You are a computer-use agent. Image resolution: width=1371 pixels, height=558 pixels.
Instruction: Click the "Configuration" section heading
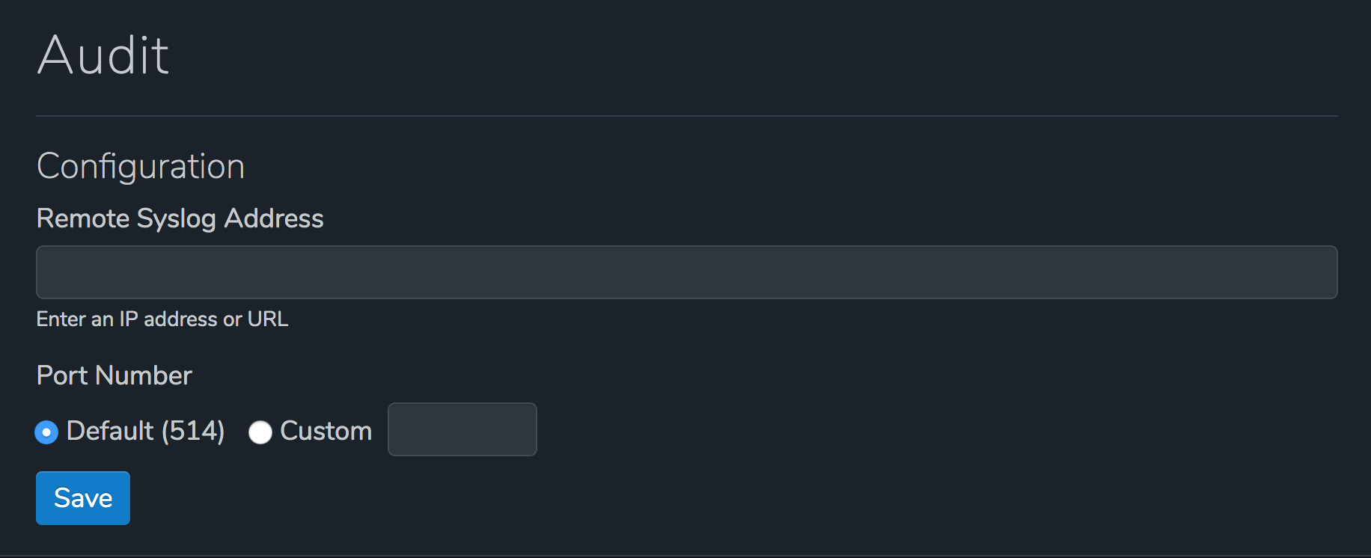(141, 166)
